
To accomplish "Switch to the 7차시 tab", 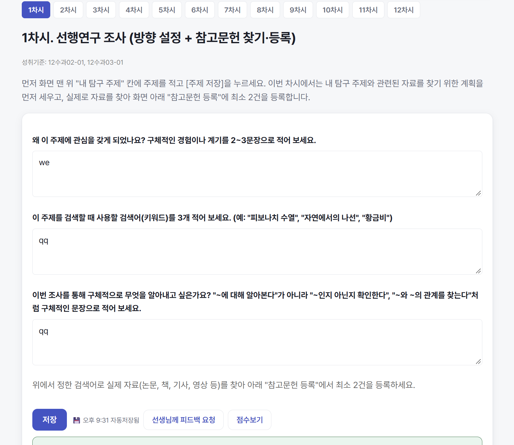I will tap(232, 10).
